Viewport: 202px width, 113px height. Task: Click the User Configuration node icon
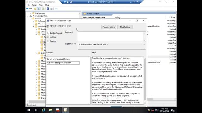(31, 16)
